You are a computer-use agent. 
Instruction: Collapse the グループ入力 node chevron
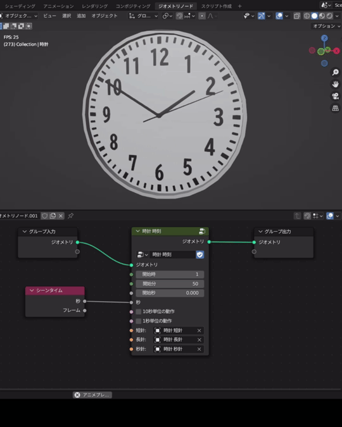(x=25, y=232)
